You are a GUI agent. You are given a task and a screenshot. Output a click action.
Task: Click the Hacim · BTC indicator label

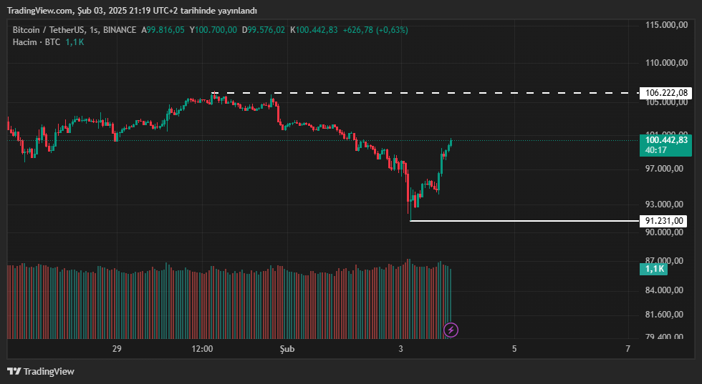(37, 42)
